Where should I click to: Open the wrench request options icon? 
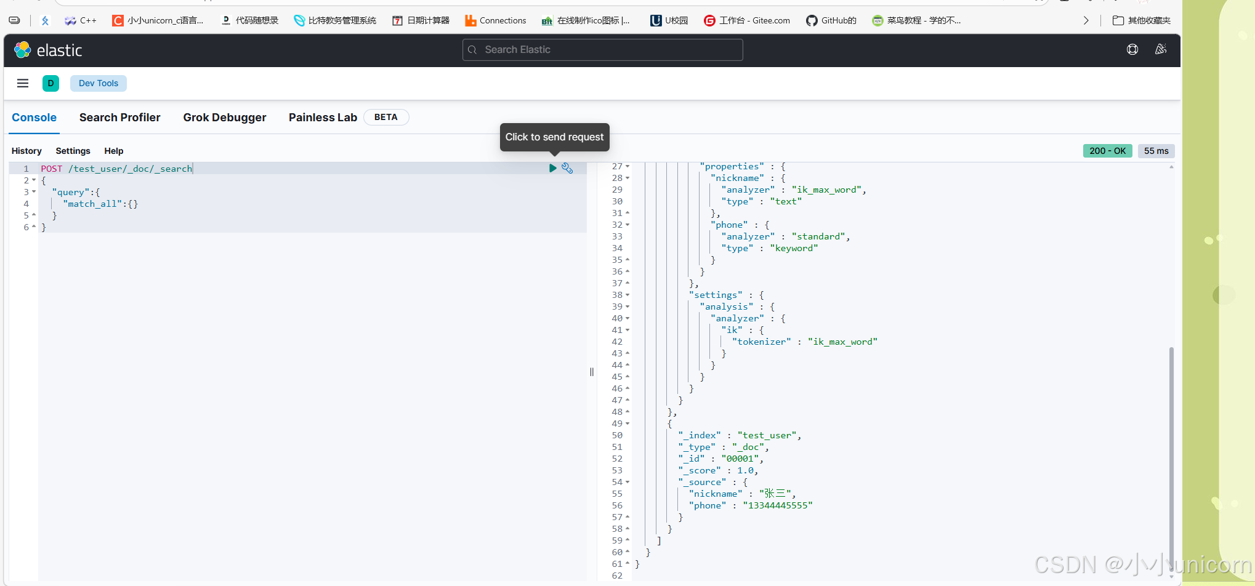click(567, 168)
